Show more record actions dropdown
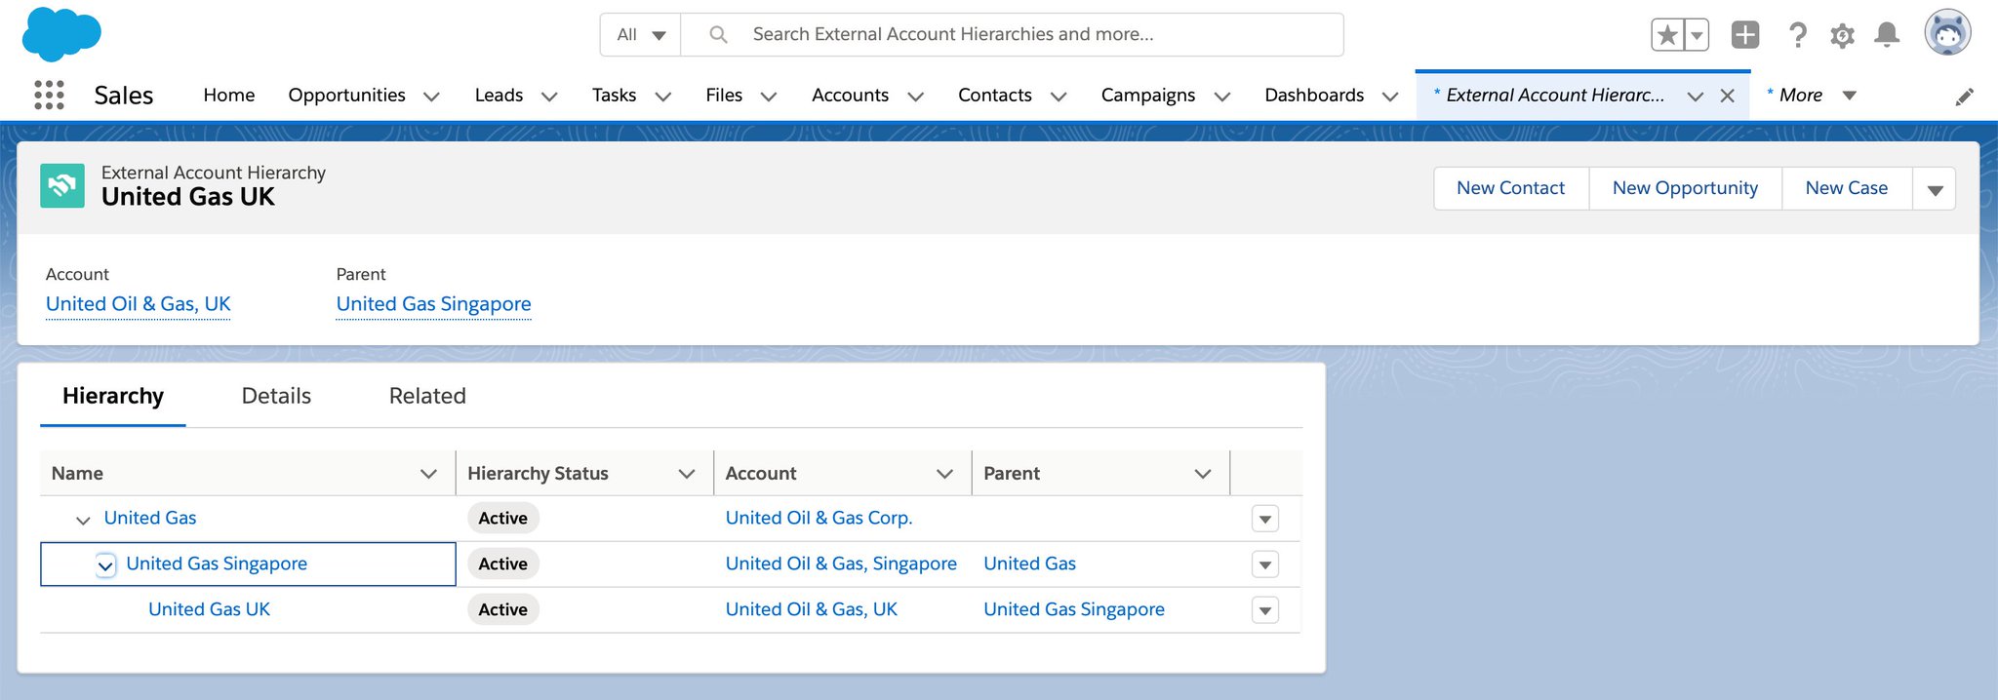Image resolution: width=1998 pixels, height=700 pixels. pyautogui.click(x=1935, y=189)
